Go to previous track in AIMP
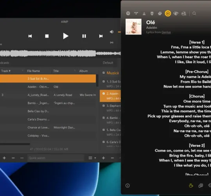Screen dimensions: 211x196 click(x=30, y=36)
